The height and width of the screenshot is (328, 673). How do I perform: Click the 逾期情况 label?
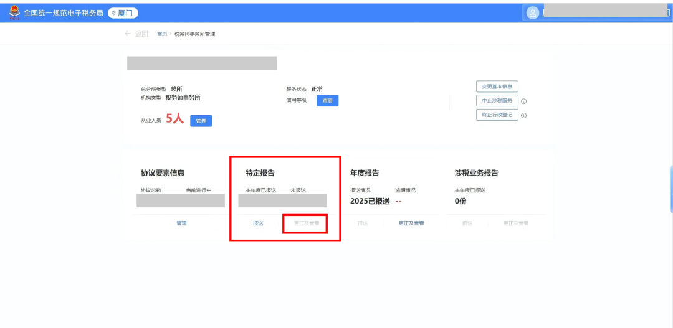coord(405,190)
